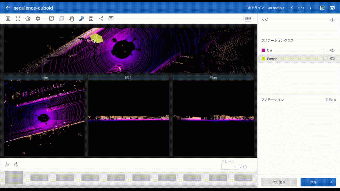
Task: Select the second frame thumbnail
Action: 39,178
